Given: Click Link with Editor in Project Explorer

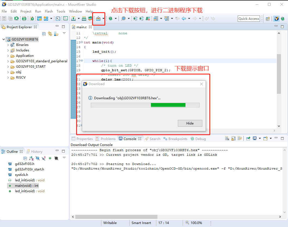Looking at the screenshot, I should [x=50, y=34].
